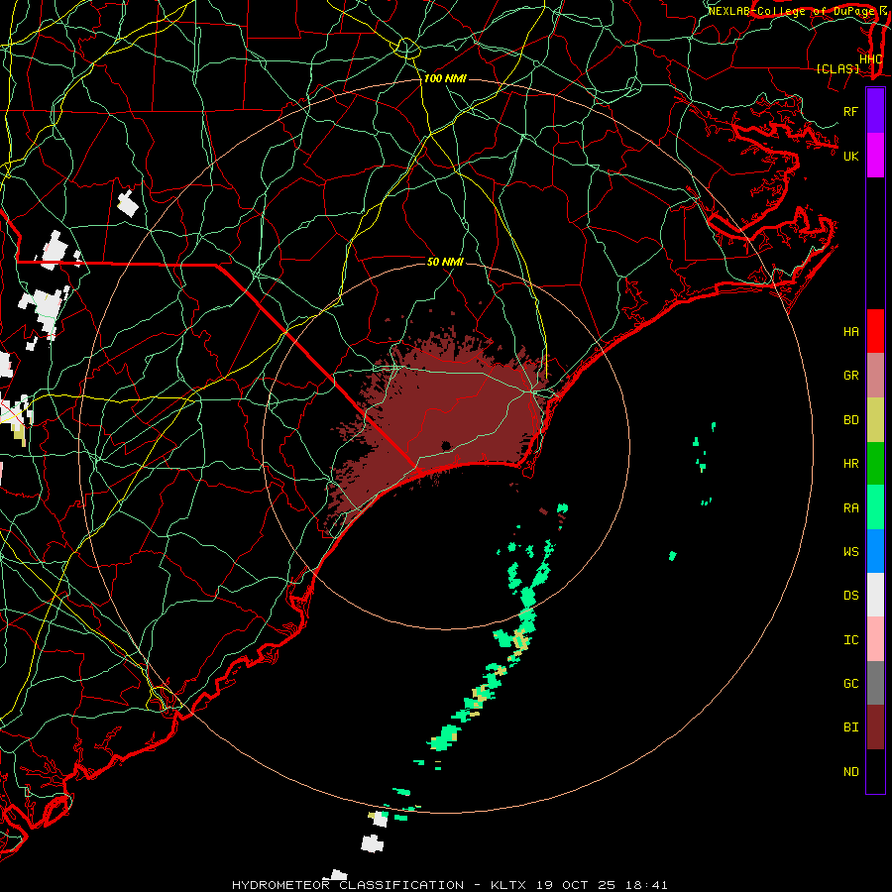Click the 'RF' legend label
892x892 pixels.
pos(850,111)
